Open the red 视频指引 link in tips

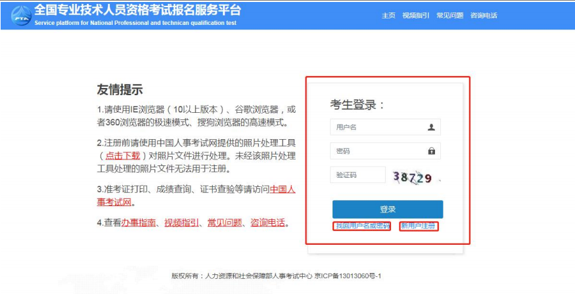click(x=181, y=222)
